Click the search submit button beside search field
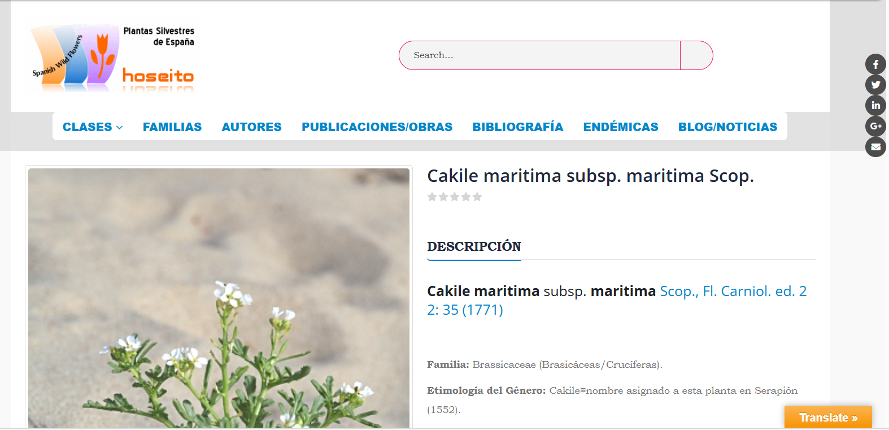The image size is (889, 430). tap(696, 55)
